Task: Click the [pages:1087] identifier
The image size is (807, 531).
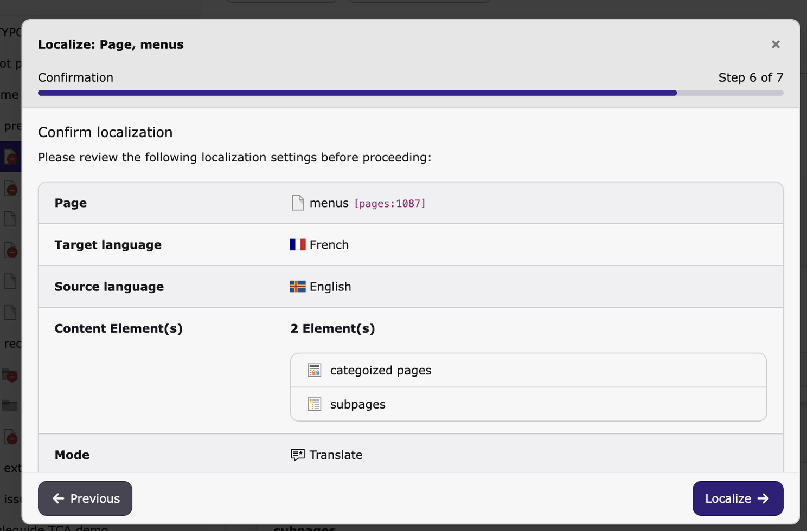Action: 389,204
